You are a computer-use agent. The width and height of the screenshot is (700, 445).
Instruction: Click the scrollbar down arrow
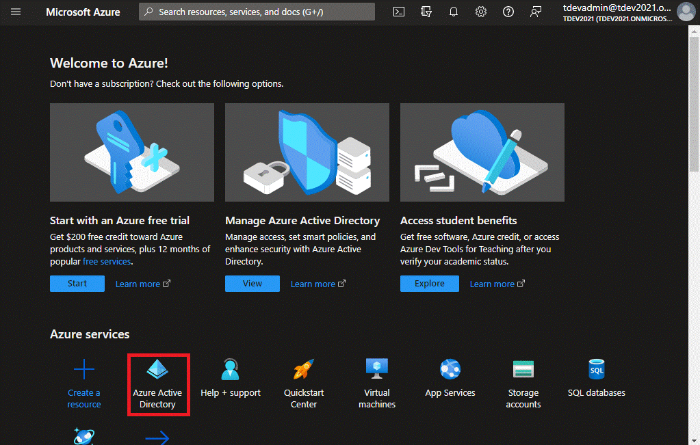pyautogui.click(x=694, y=440)
